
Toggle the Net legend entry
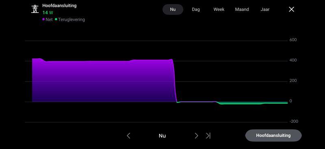(x=48, y=19)
